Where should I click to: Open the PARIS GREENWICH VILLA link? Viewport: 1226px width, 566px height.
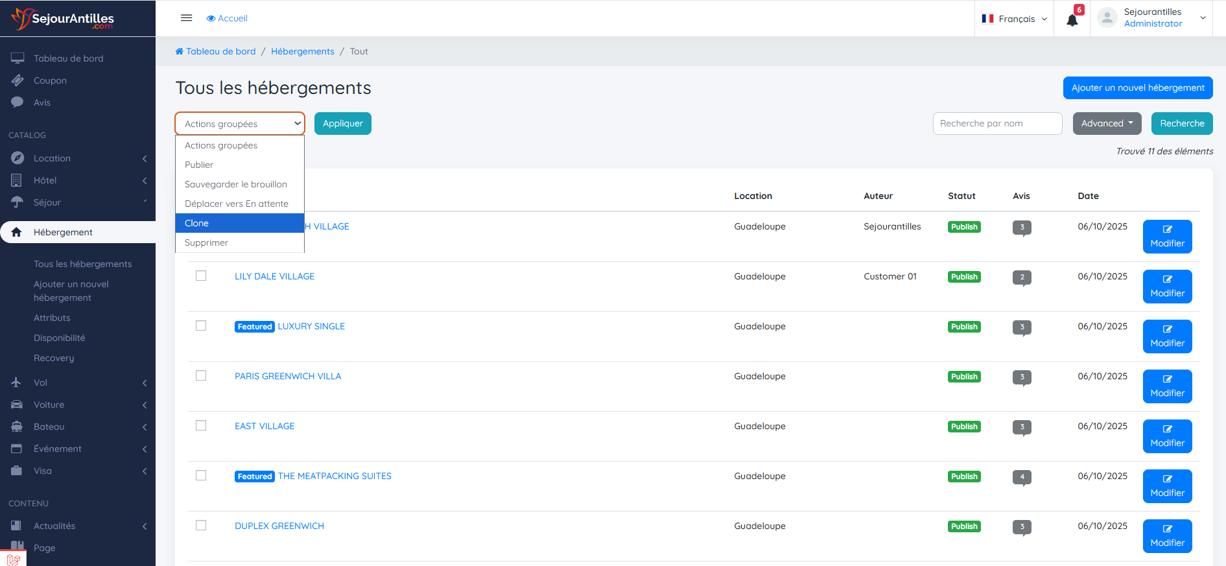[x=288, y=376]
